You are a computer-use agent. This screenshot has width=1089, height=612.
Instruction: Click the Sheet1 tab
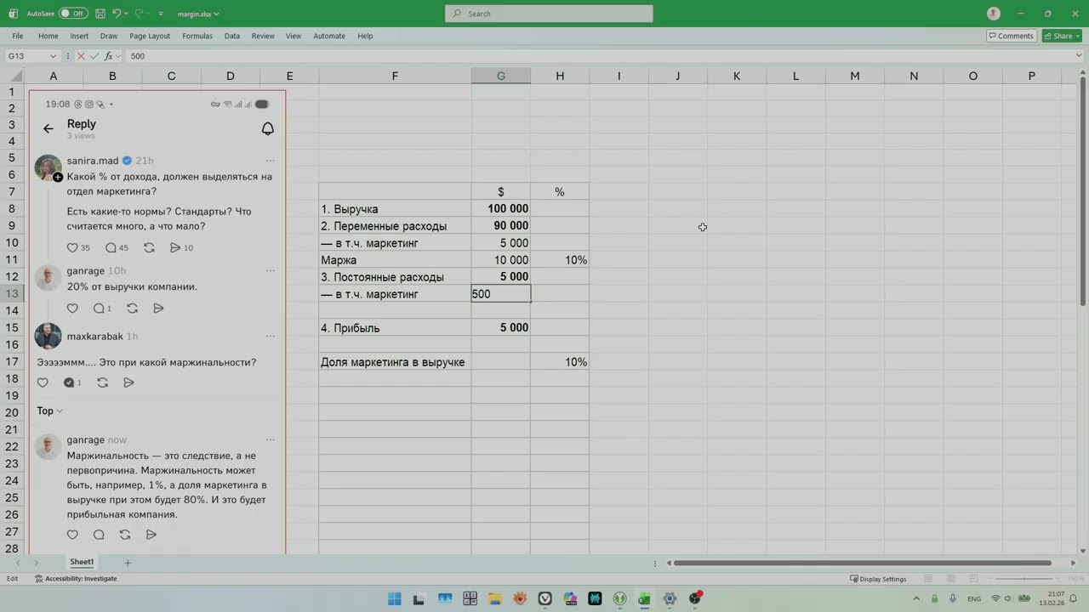point(82,562)
